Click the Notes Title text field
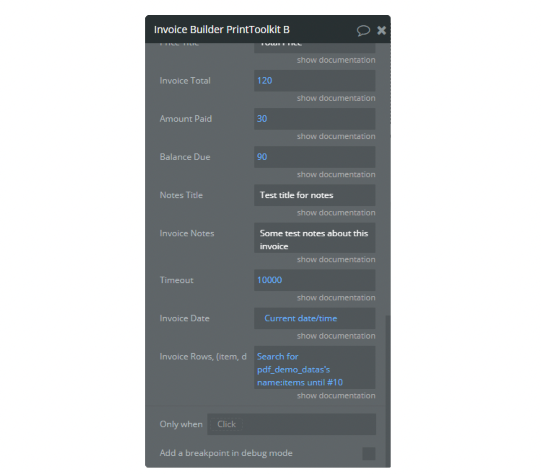 (315, 195)
